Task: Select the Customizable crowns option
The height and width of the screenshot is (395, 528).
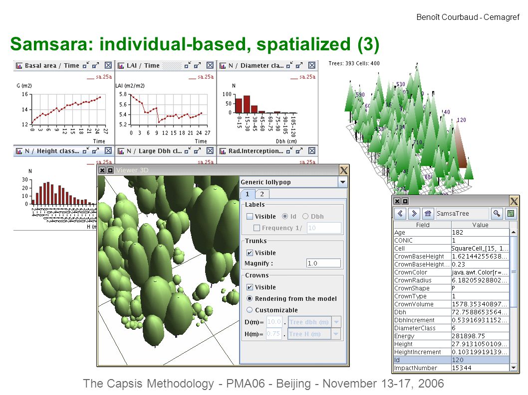Action: pyautogui.click(x=250, y=310)
